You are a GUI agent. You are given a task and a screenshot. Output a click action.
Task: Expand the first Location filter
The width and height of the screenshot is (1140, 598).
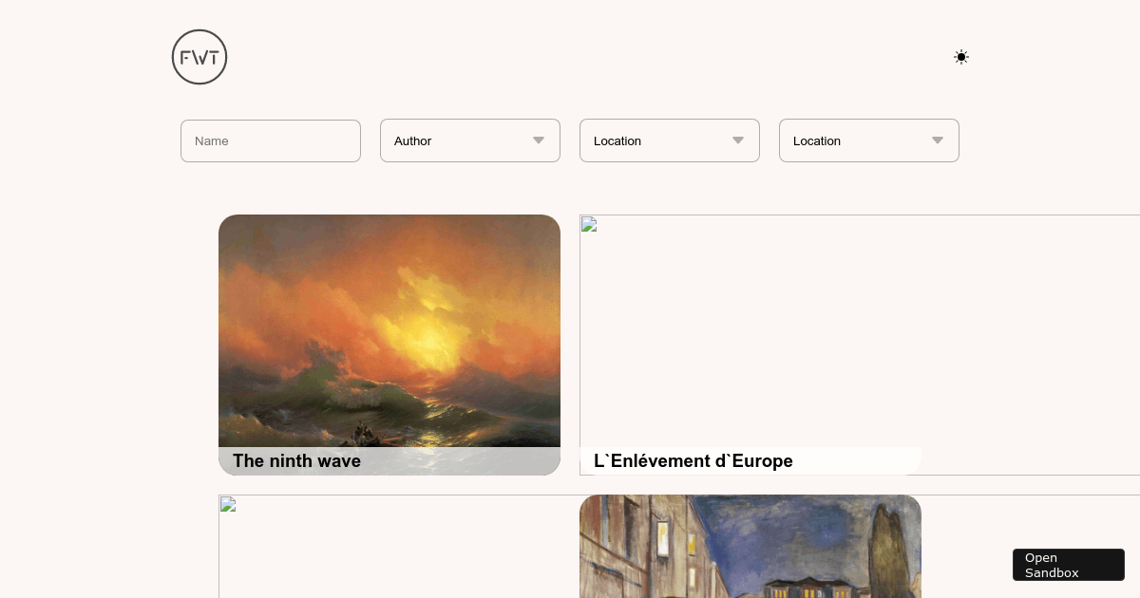click(670, 140)
